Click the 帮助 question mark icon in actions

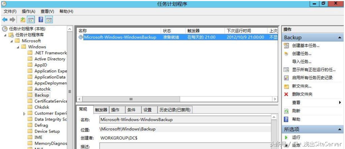click(x=286, y=119)
